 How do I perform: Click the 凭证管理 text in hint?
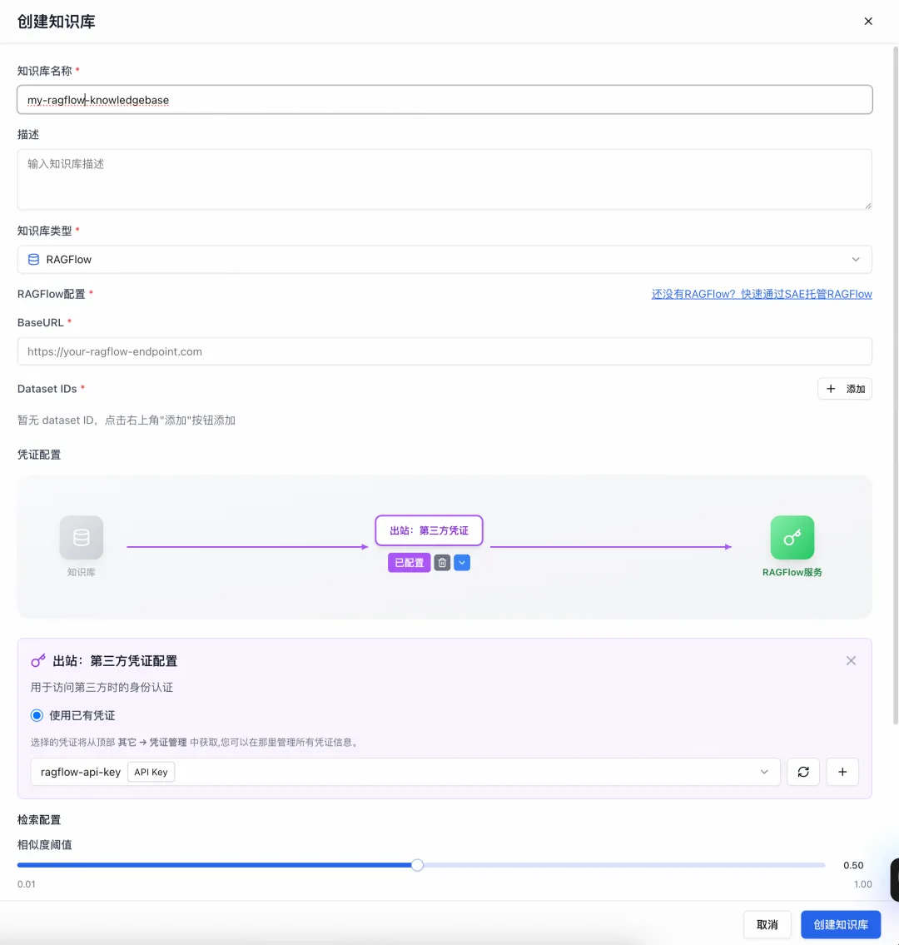tap(168, 742)
